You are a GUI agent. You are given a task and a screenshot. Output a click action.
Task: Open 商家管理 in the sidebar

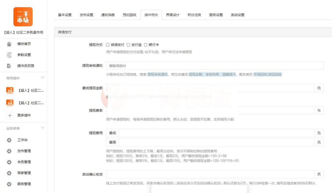coord(24,173)
